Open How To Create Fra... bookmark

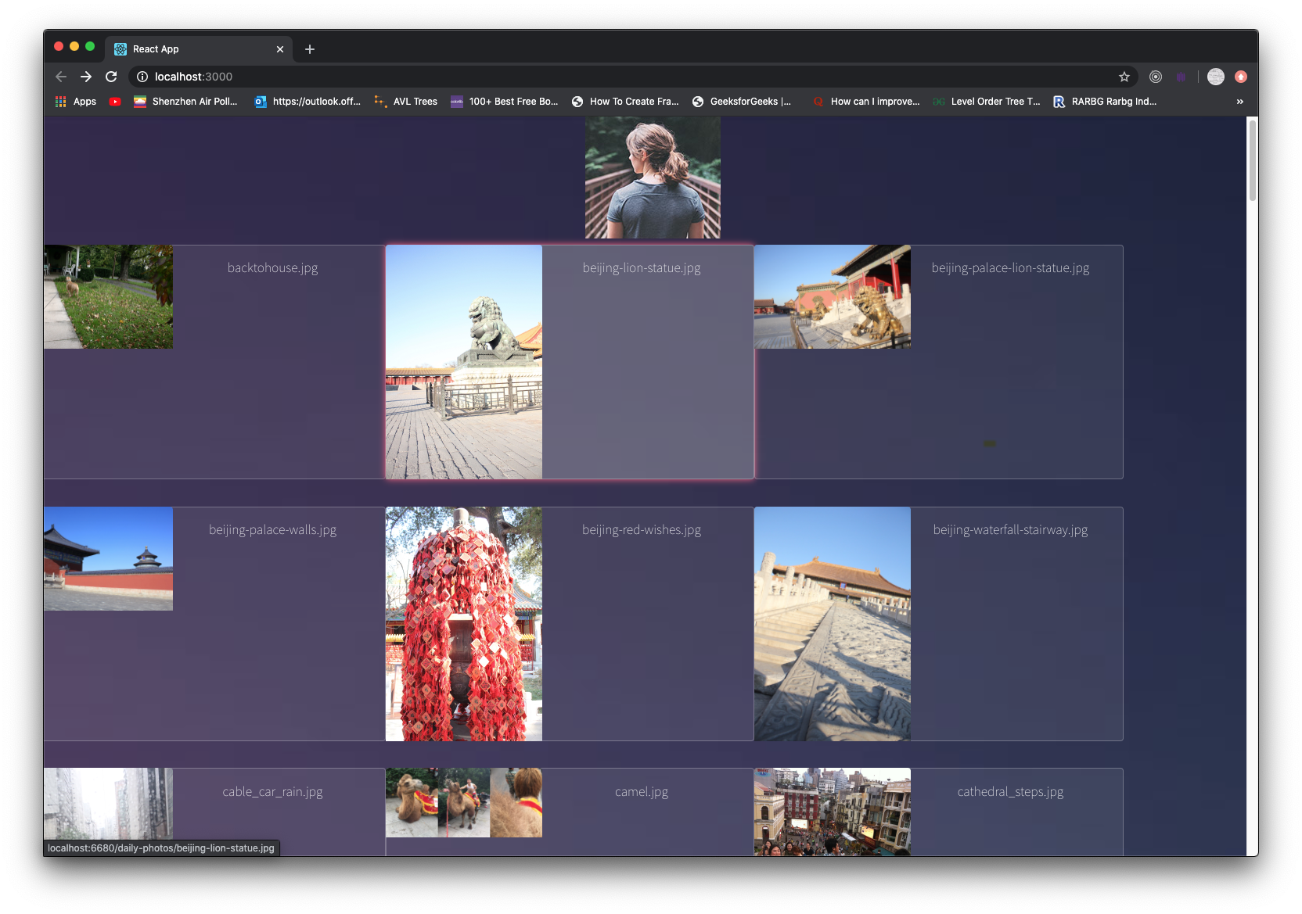[625, 102]
